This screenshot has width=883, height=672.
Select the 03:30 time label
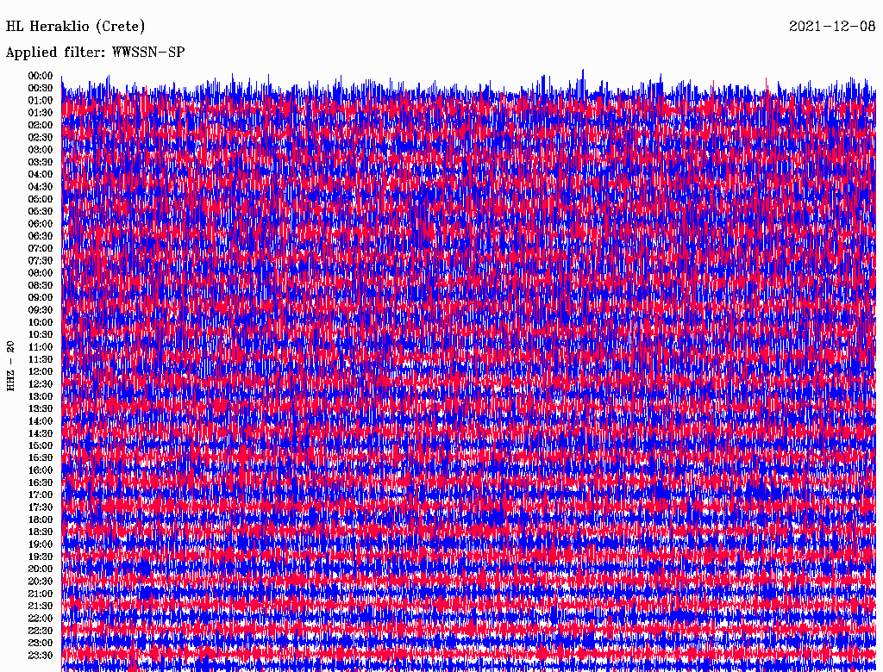coord(40,162)
